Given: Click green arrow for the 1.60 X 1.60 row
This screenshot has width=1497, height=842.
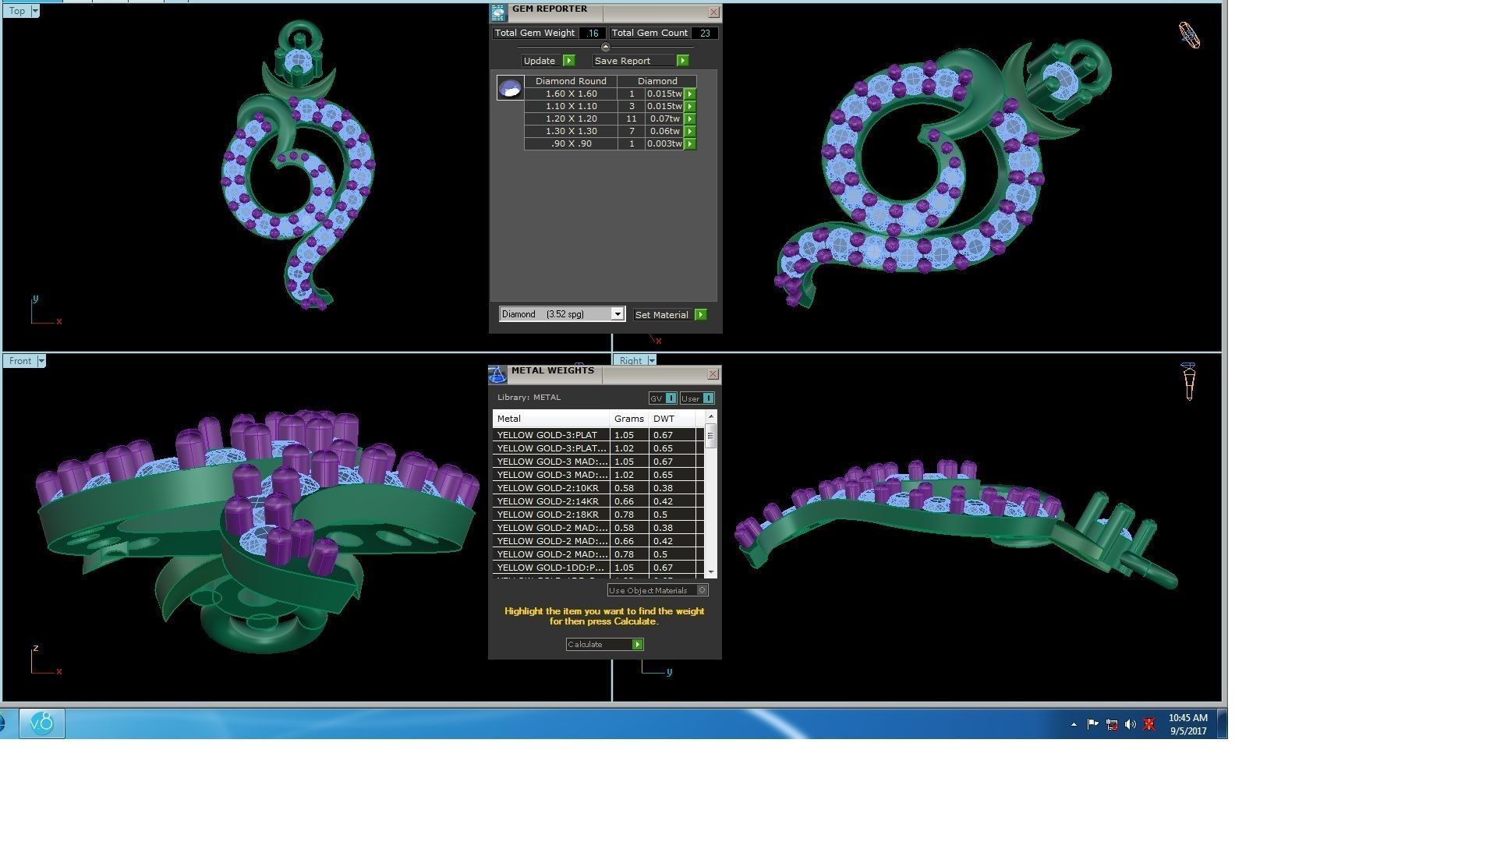Looking at the screenshot, I should pyautogui.click(x=690, y=94).
